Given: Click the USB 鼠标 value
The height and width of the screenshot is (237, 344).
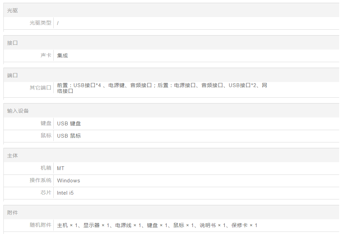Looking at the screenshot, I should tap(69, 136).
